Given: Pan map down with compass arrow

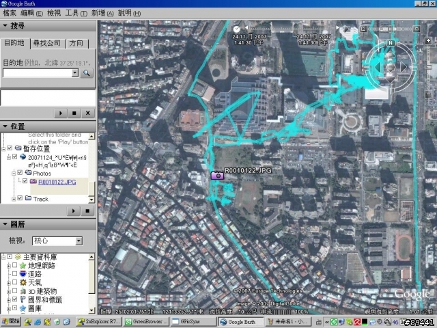Looking at the screenshot, I should point(390,79).
